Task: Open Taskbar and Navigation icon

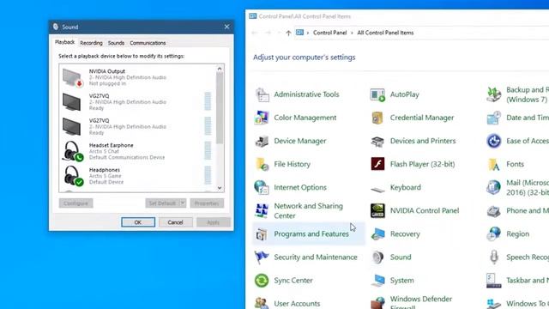Action: pos(494,281)
